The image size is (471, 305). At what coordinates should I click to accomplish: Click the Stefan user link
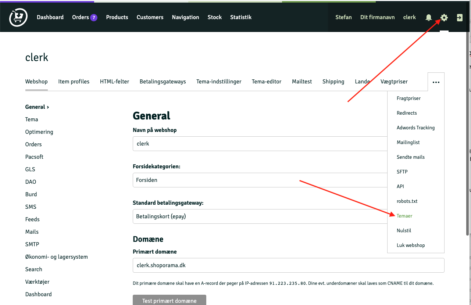tap(343, 17)
